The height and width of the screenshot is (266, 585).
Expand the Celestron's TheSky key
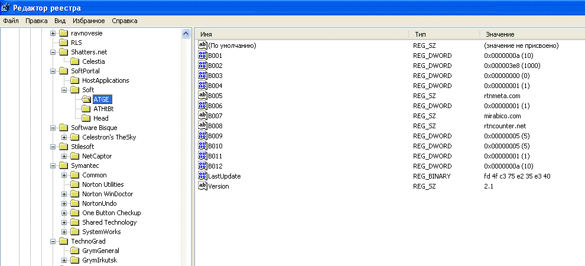pyautogui.click(x=64, y=137)
